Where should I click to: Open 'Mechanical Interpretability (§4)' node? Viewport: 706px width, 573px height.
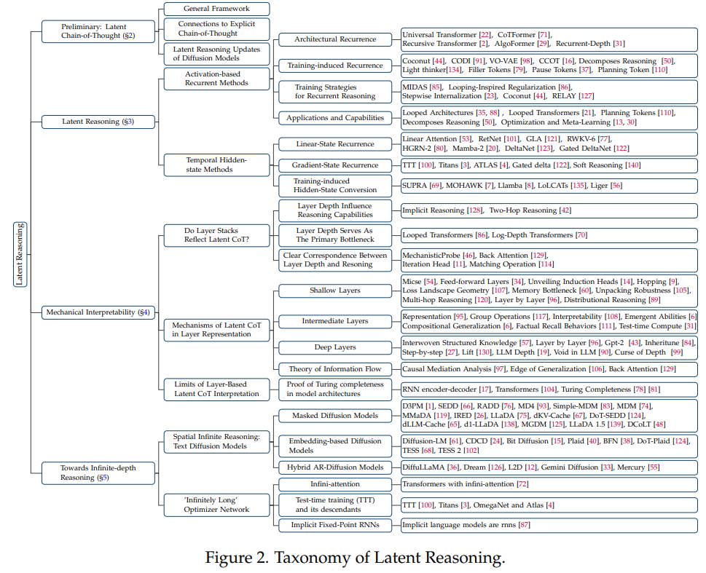[x=98, y=312]
